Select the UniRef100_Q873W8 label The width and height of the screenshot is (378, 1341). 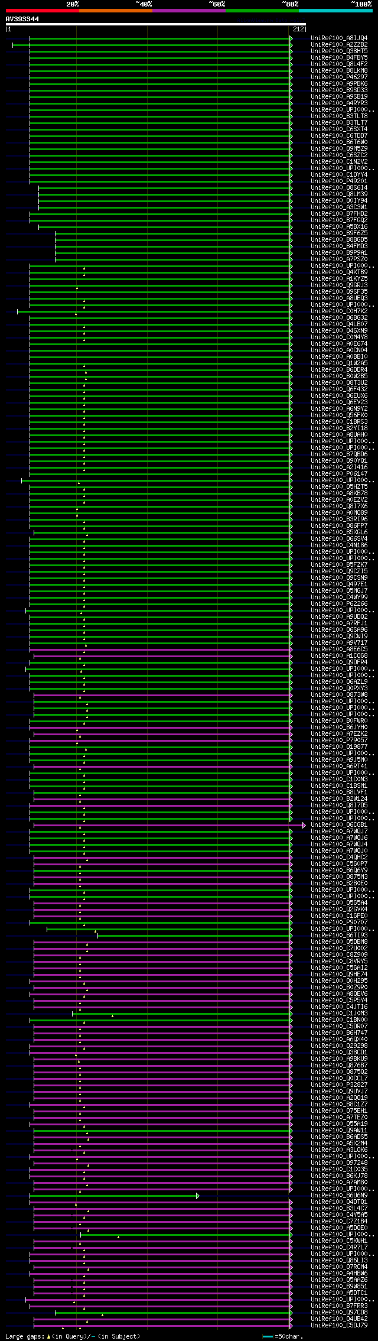(x=339, y=694)
